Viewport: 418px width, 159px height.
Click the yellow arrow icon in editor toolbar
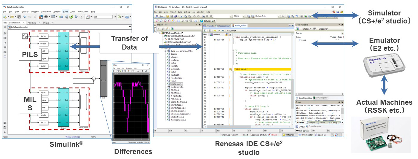215,31
